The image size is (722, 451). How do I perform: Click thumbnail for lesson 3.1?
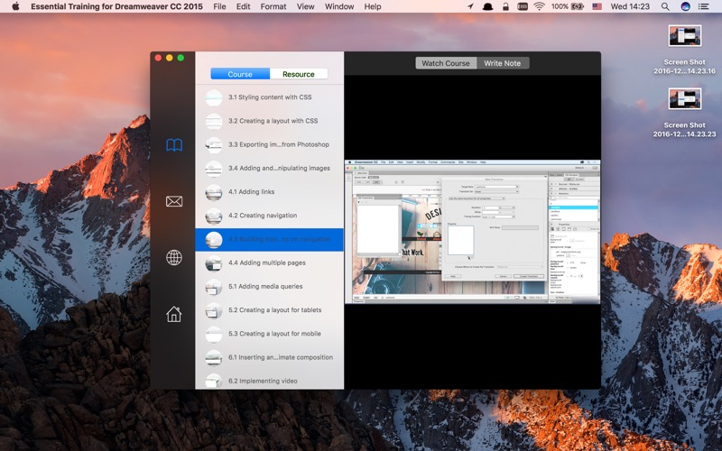pos(214,97)
